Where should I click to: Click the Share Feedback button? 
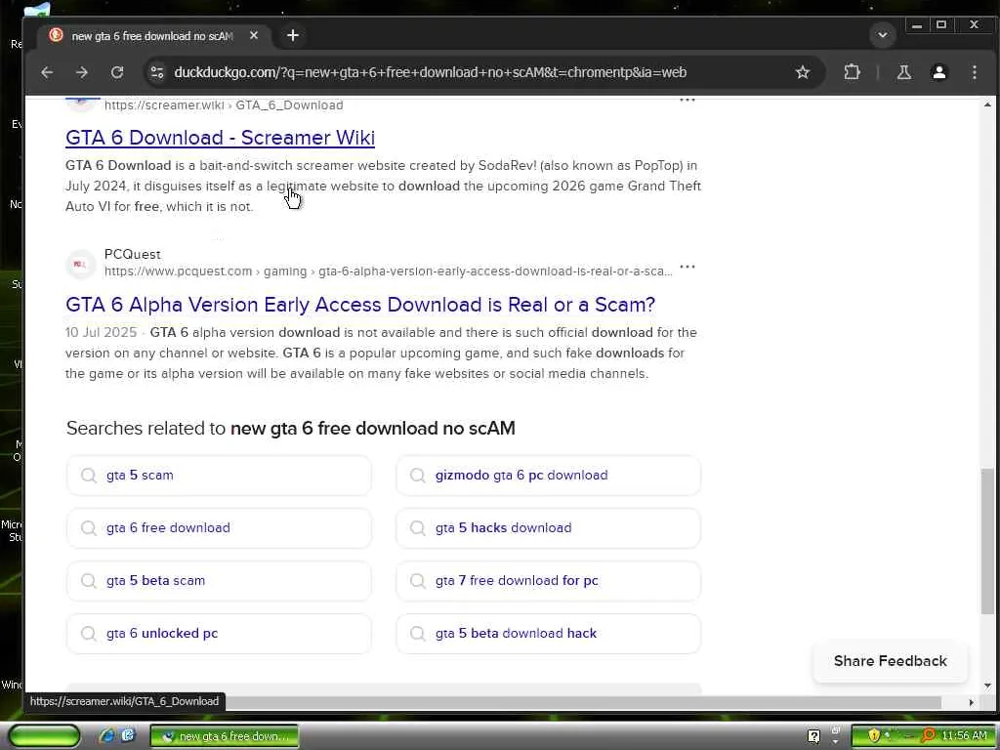pyautogui.click(x=891, y=661)
